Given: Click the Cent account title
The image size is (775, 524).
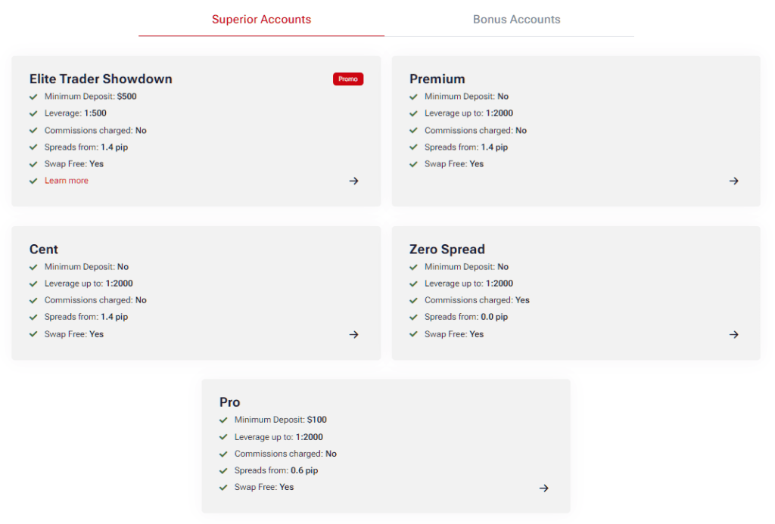Looking at the screenshot, I should (43, 249).
